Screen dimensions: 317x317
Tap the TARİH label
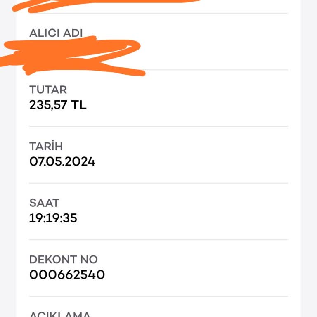click(x=46, y=146)
